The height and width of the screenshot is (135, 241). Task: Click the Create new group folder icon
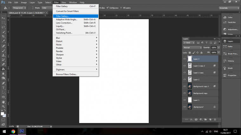[x=205, y=120]
